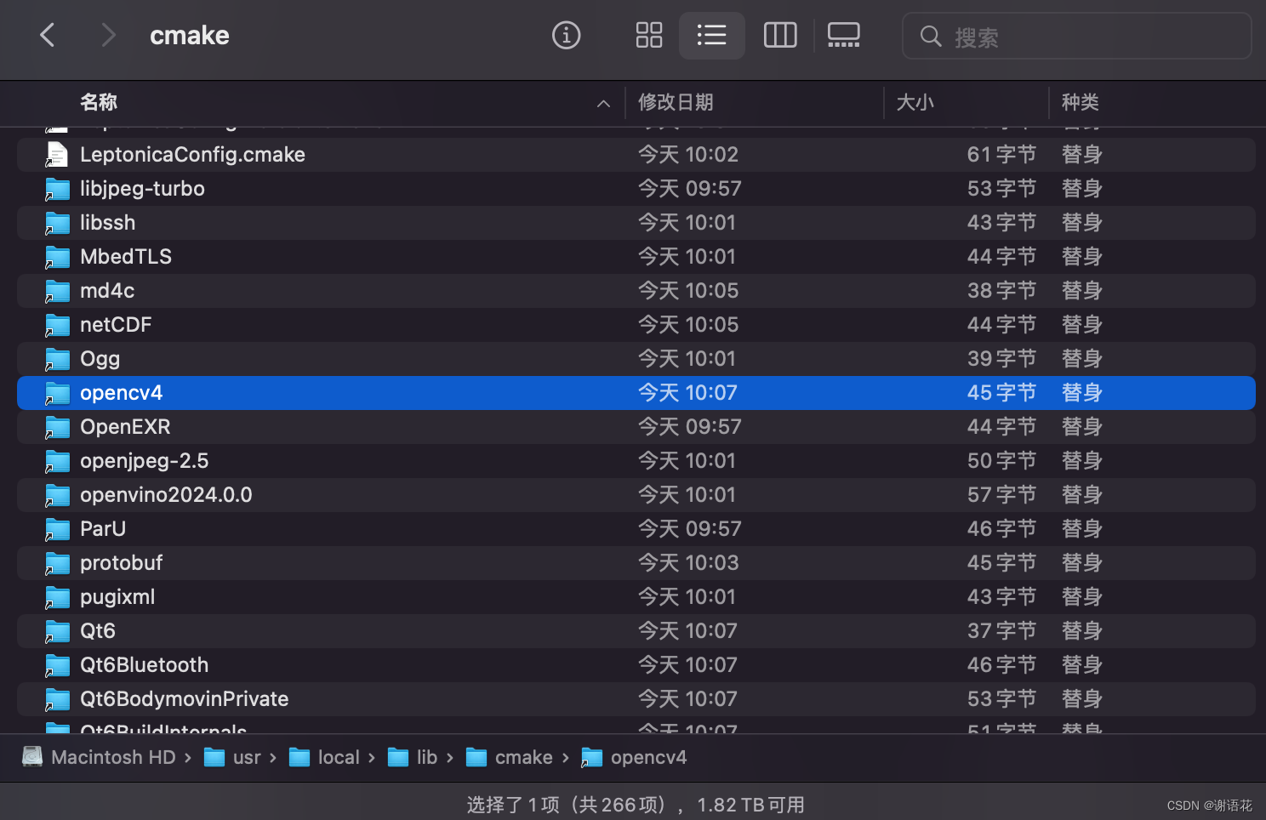Sort by 名称 column header
Screen dimensions: 1266x820
[99, 102]
